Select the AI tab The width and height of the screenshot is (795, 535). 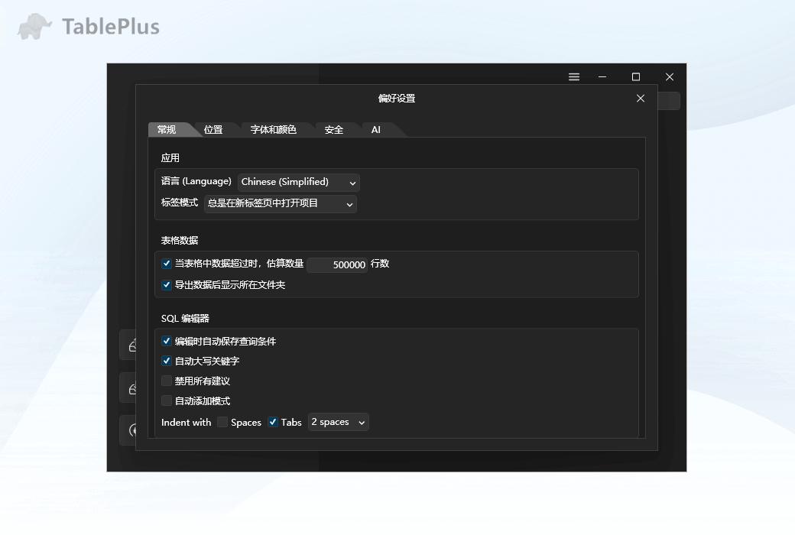tap(375, 129)
